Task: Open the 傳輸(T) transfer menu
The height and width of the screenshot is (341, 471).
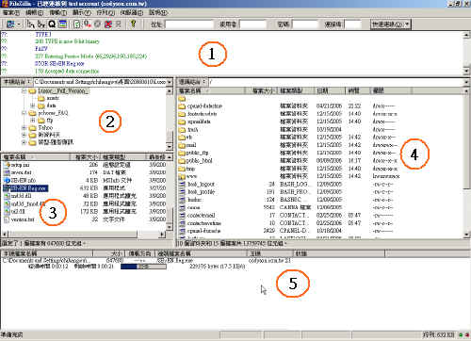Action: click(x=58, y=12)
